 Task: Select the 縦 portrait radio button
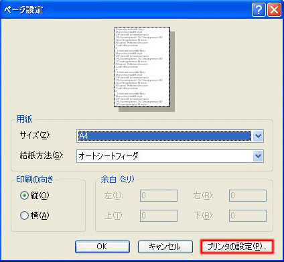point(24,196)
